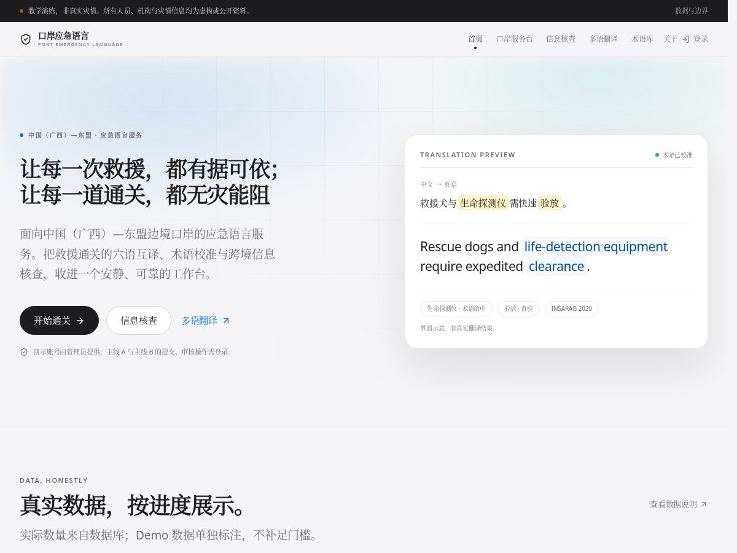This screenshot has height=553, width=737.
Task: Click the DATA, HONESTLY section label
Action: tap(53, 480)
